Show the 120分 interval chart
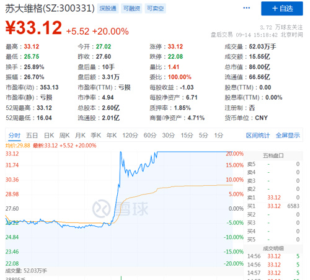This screenshot has width=310, height=280. pos(130,136)
